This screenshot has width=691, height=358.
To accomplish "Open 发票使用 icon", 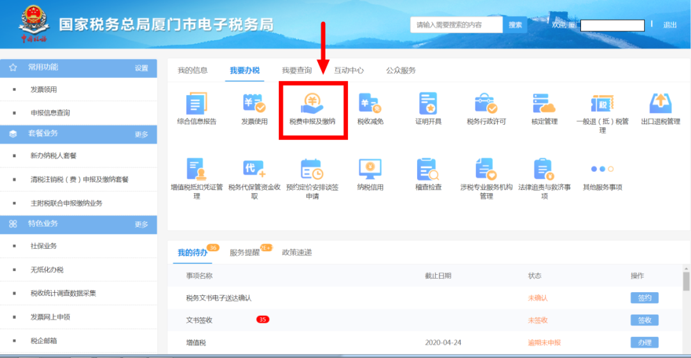I will pyautogui.click(x=254, y=104).
